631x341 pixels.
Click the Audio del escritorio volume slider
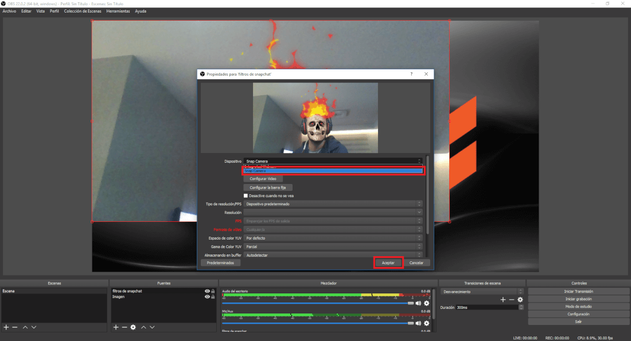318,303
